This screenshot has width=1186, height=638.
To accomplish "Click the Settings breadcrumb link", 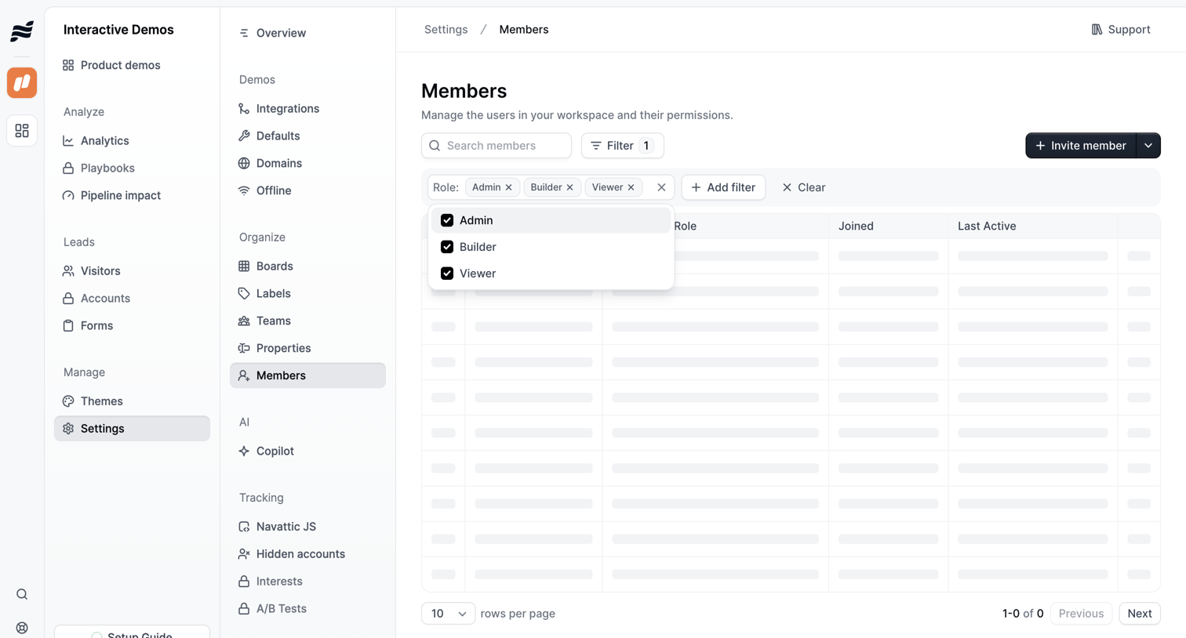I will click(x=446, y=30).
